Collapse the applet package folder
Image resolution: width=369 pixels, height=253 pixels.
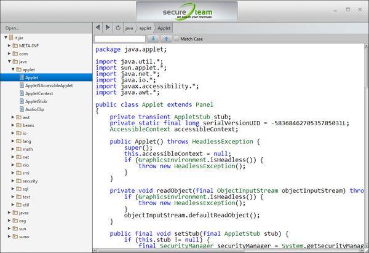pyautogui.click(x=13, y=69)
